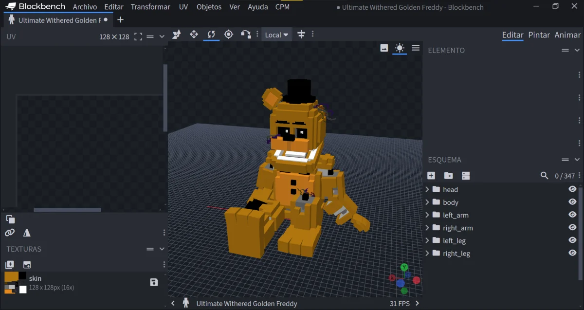Collapse the Elemento panel chevron

[x=577, y=50]
